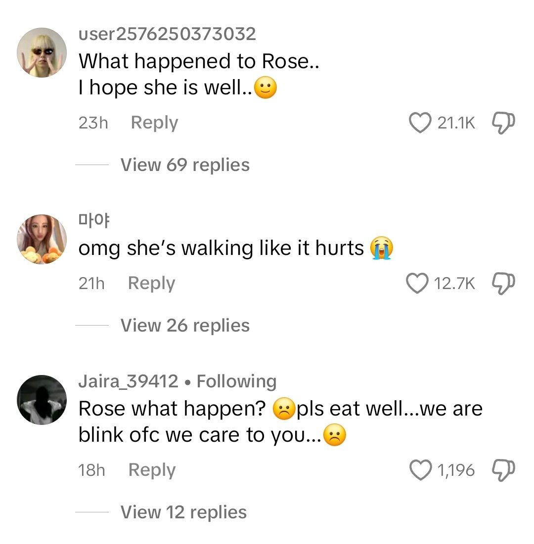This screenshot has width=534, height=544.
Task: Dislike Jaira_39412's comment
Action: (503, 470)
